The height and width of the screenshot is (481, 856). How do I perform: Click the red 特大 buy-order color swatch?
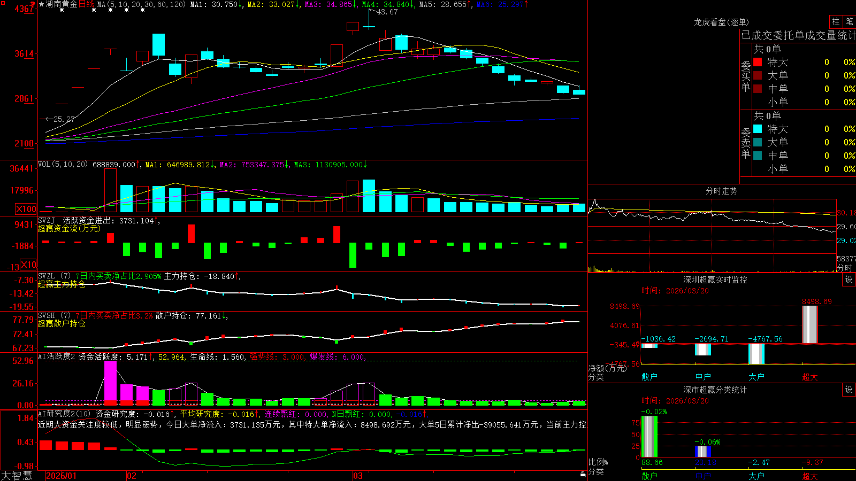coord(758,62)
